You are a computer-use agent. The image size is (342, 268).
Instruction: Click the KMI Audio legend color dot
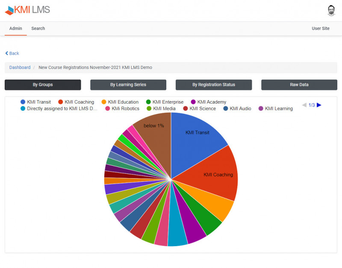(x=226, y=109)
